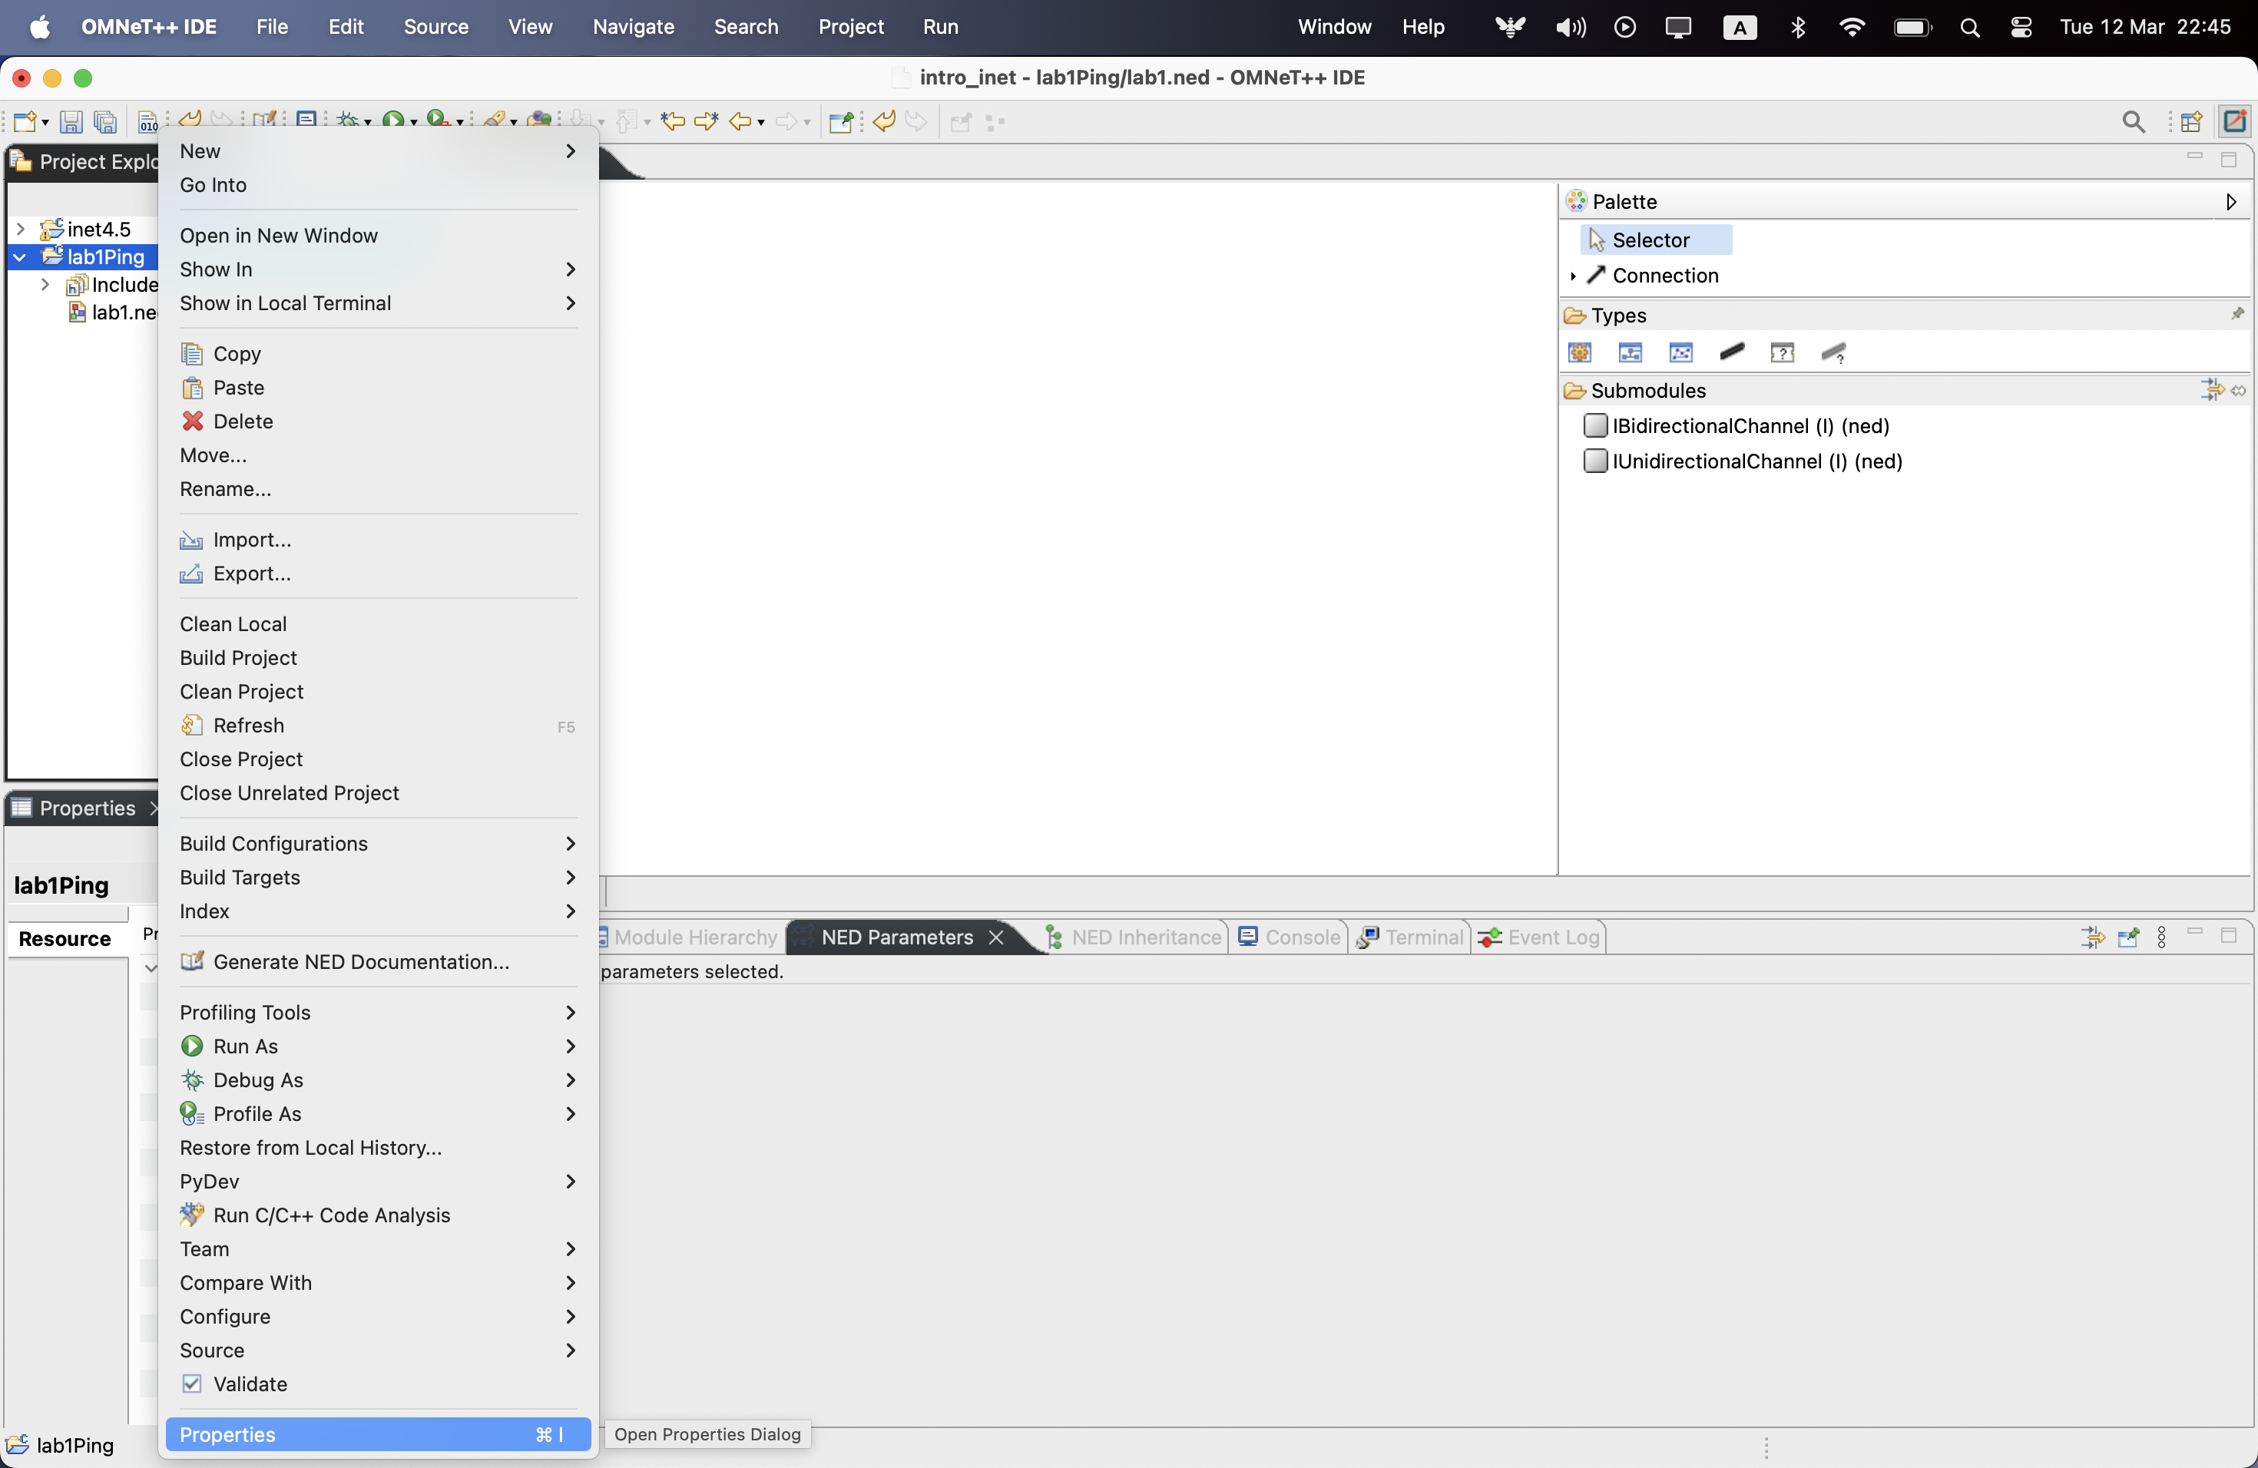Viewport: 2258px width, 1468px height.
Task: Expand the Includes tree node
Action: [x=45, y=283]
